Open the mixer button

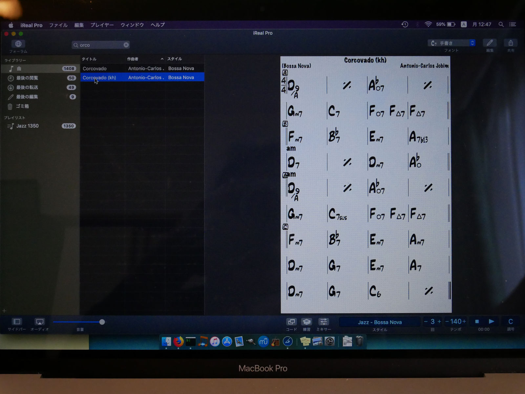click(324, 322)
